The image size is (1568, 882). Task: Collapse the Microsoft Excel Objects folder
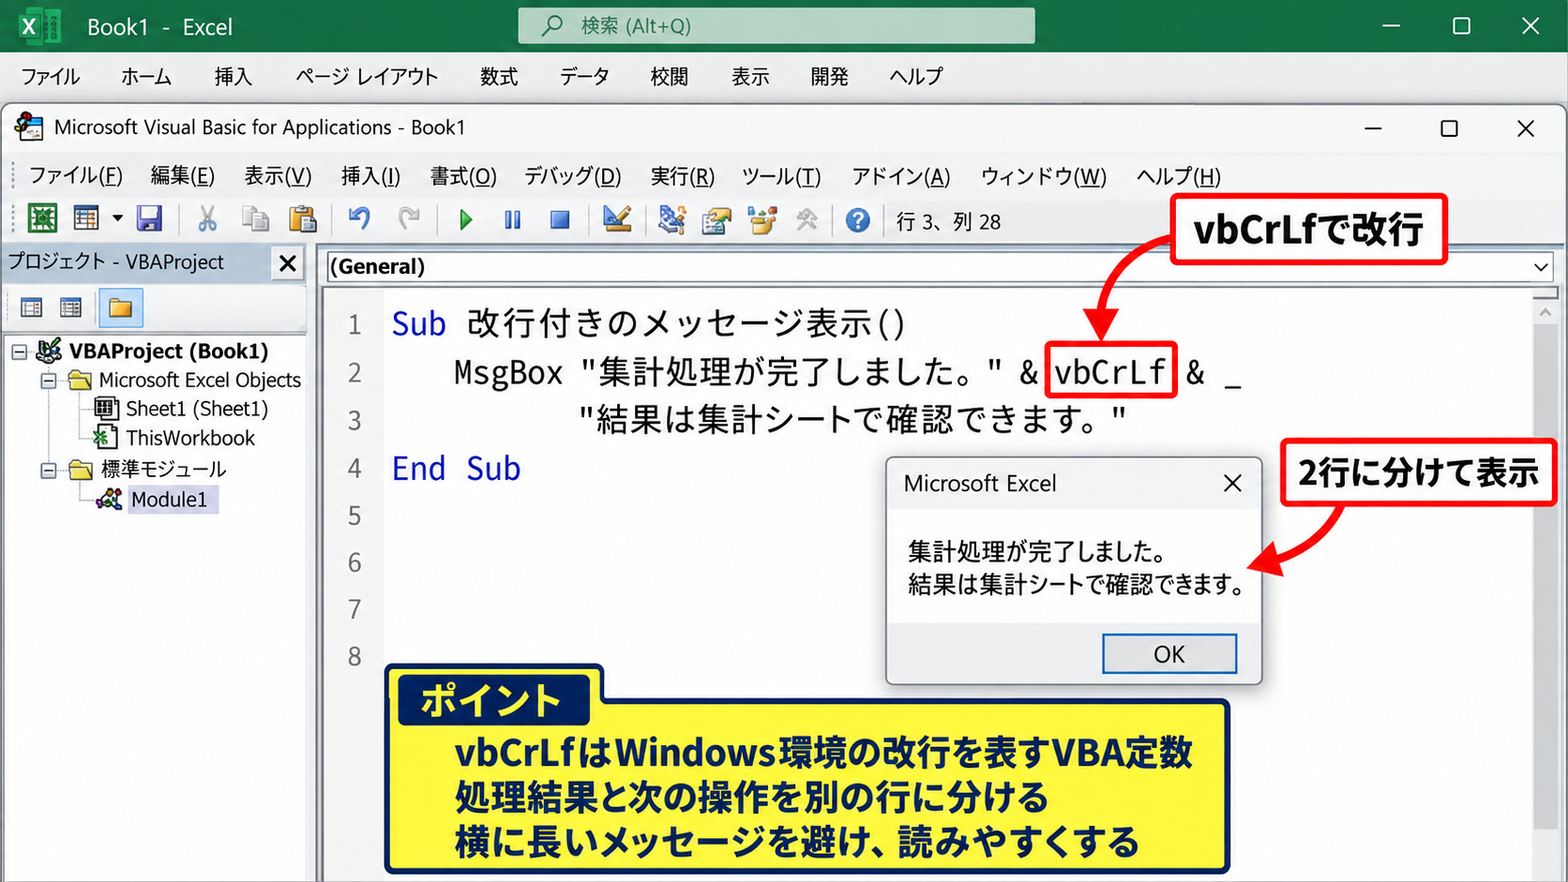point(49,381)
